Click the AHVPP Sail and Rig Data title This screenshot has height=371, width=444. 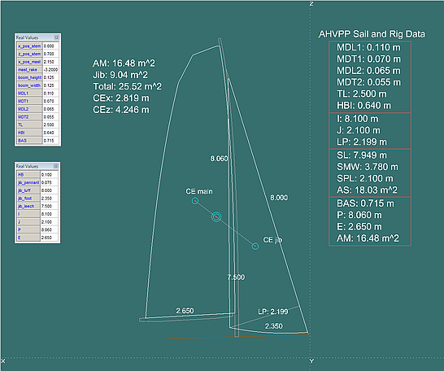pyautogui.click(x=372, y=34)
